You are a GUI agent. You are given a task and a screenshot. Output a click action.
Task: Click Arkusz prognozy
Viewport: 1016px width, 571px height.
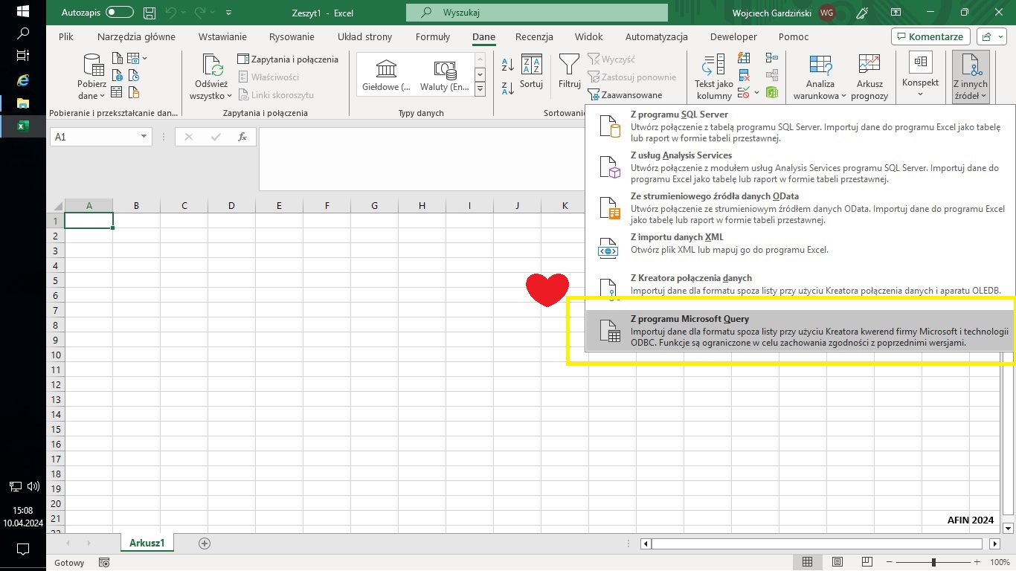(x=870, y=77)
